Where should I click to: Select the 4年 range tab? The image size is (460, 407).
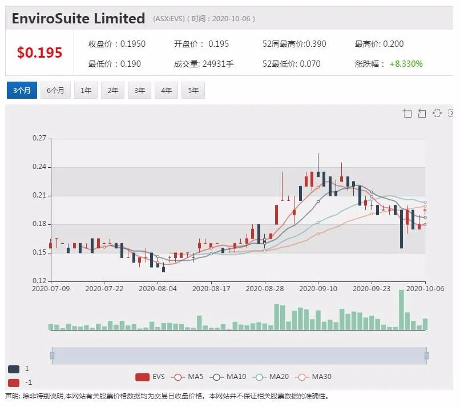[x=166, y=90]
